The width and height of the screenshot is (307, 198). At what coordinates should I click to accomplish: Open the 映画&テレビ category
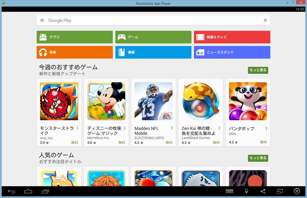click(x=232, y=37)
